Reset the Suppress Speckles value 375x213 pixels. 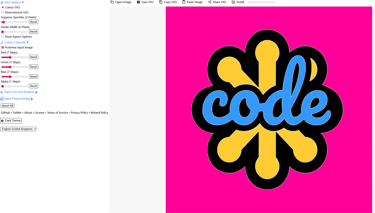[34, 22]
